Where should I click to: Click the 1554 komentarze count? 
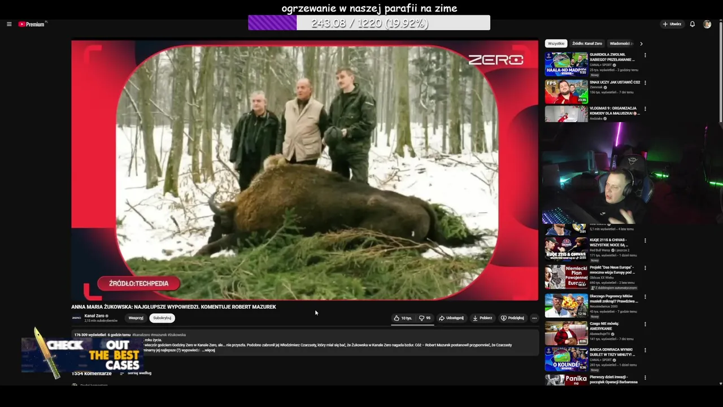tap(92, 374)
